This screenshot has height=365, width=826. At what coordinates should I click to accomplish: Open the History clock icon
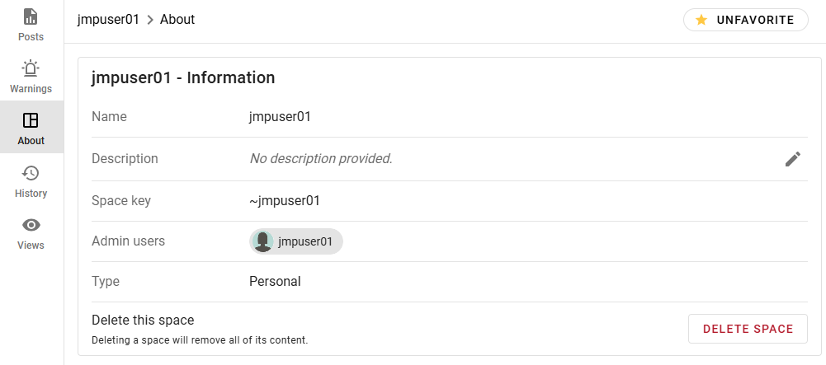31,173
